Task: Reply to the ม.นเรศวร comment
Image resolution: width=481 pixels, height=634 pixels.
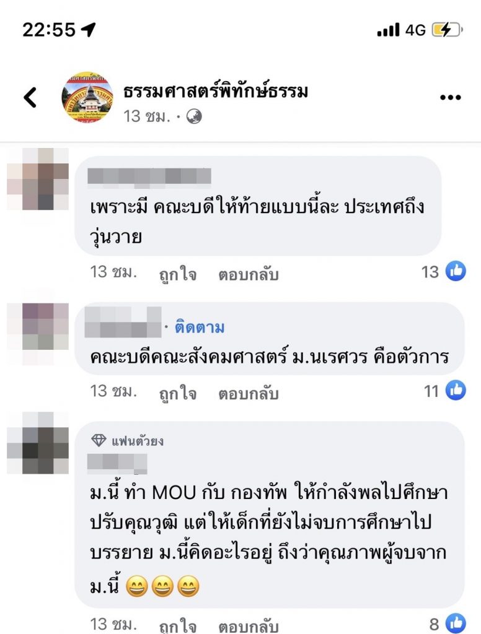Action: [x=248, y=393]
